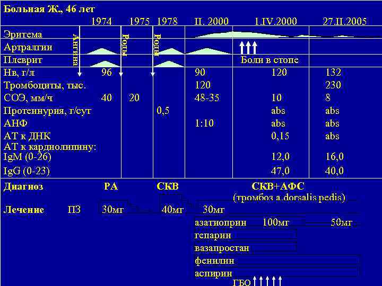This screenshot has height=286, width=382.
Task: Click the "СКВ+АФС" diagnosis label
Action: tap(277, 186)
